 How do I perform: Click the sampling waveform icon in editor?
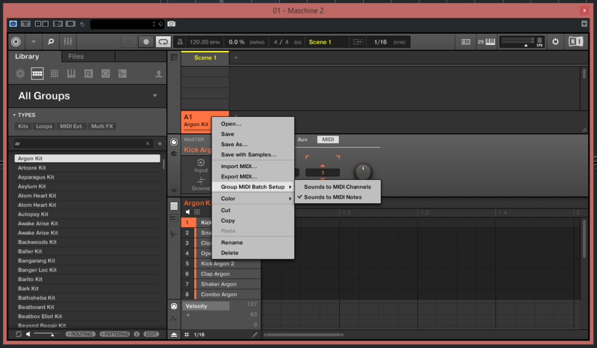(174, 234)
